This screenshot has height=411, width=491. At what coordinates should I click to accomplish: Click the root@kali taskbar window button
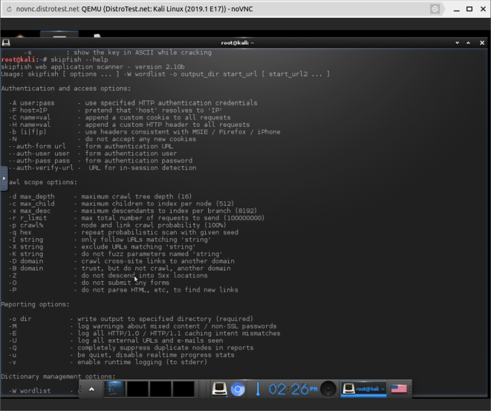coord(364,389)
